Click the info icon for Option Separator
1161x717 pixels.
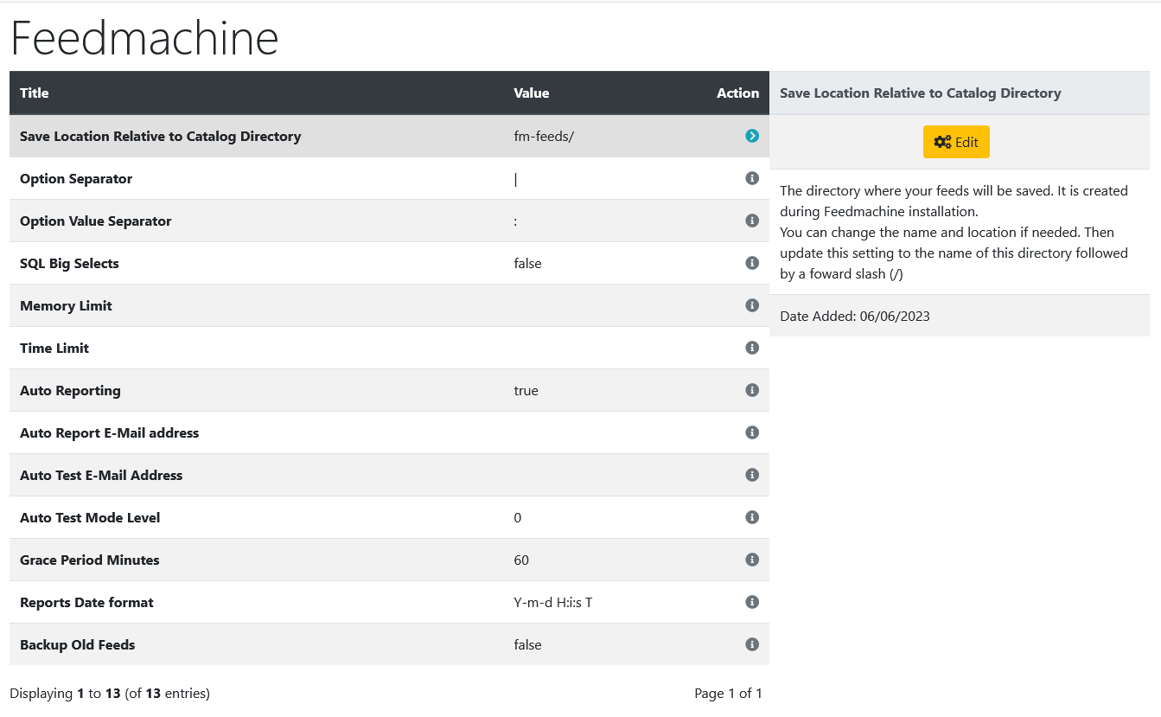(752, 178)
